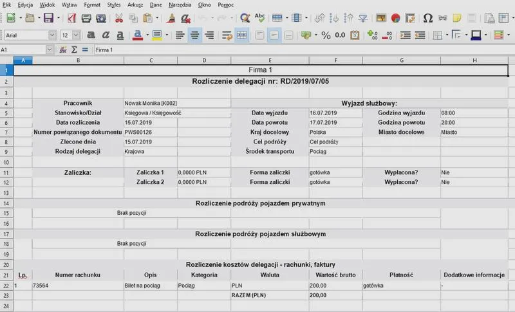Open the special character Omega icon
The width and height of the screenshot is (515, 312).
click(427, 18)
